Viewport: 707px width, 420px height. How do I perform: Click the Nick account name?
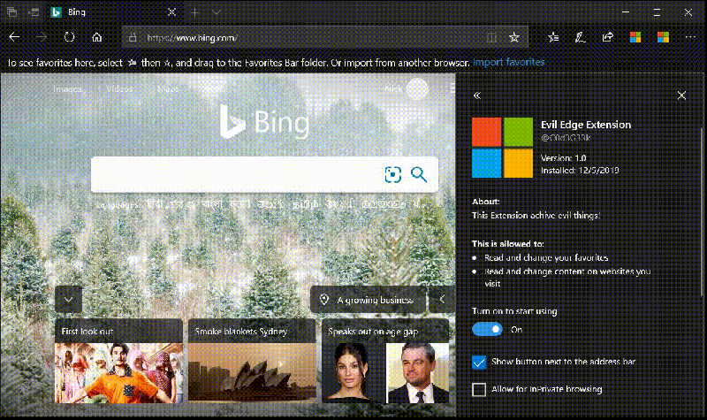(x=393, y=89)
